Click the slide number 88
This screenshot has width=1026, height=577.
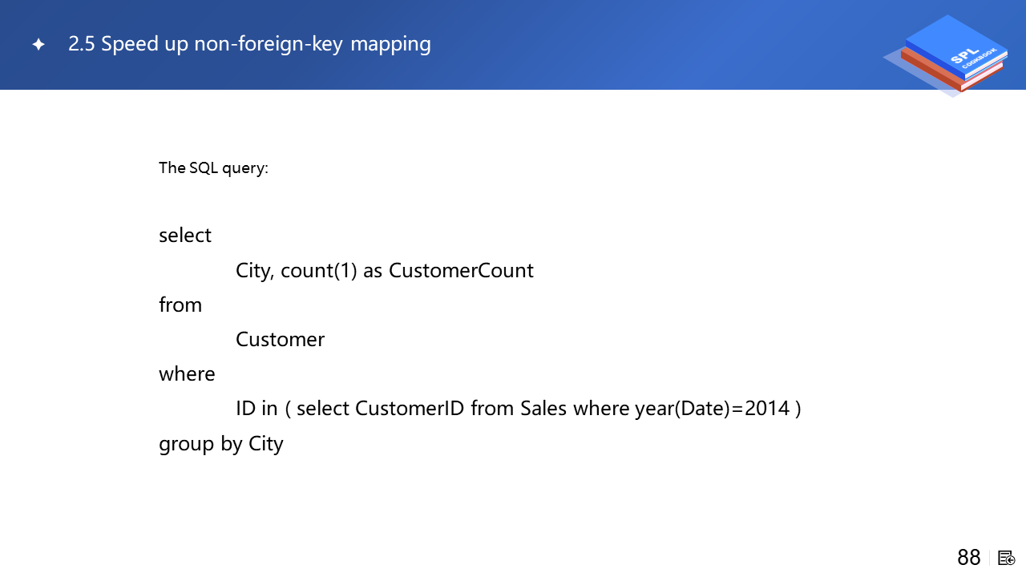point(968,558)
